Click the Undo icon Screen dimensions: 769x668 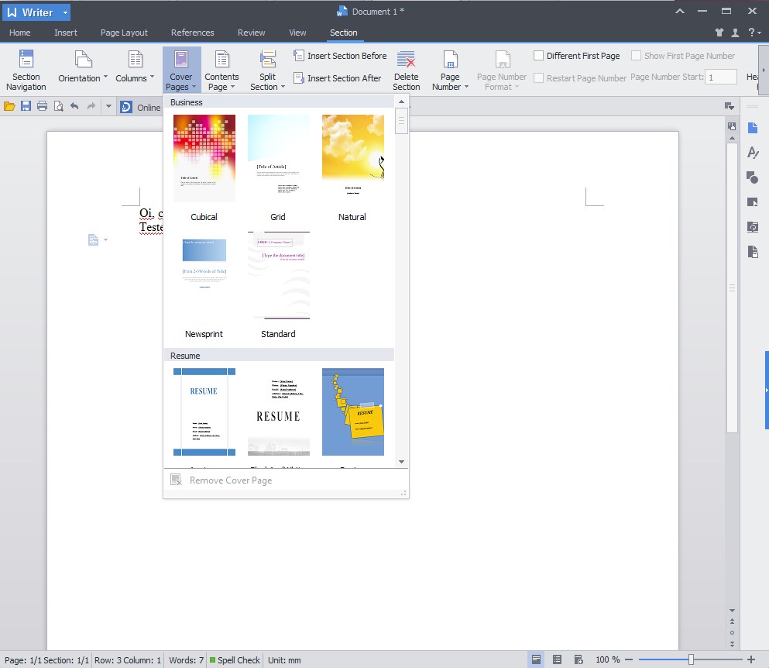74,106
